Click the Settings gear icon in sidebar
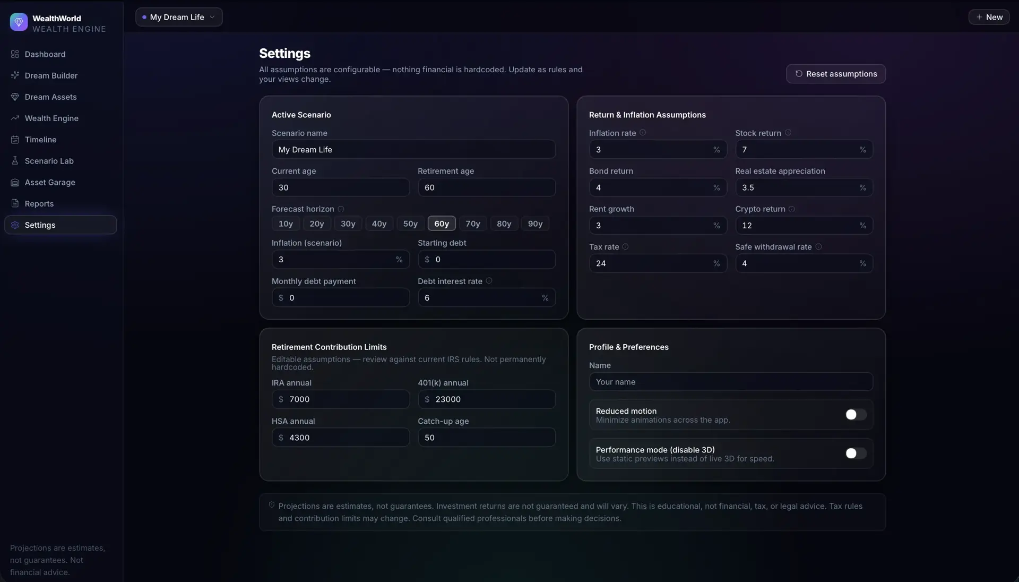The image size is (1019, 582). [15, 225]
